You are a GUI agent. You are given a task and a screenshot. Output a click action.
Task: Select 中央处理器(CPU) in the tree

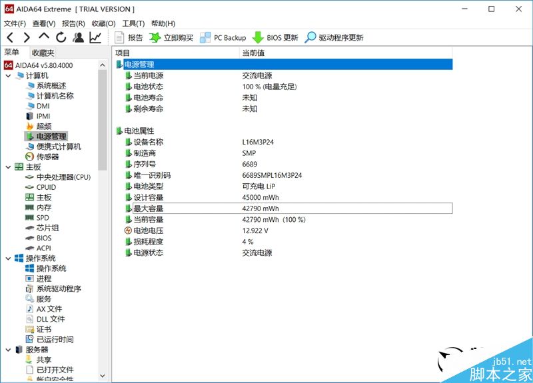(58, 177)
